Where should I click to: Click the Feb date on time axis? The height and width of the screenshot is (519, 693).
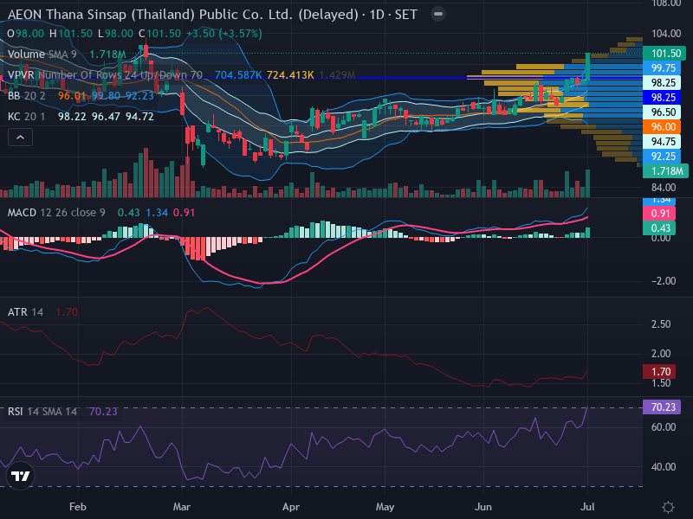78,507
